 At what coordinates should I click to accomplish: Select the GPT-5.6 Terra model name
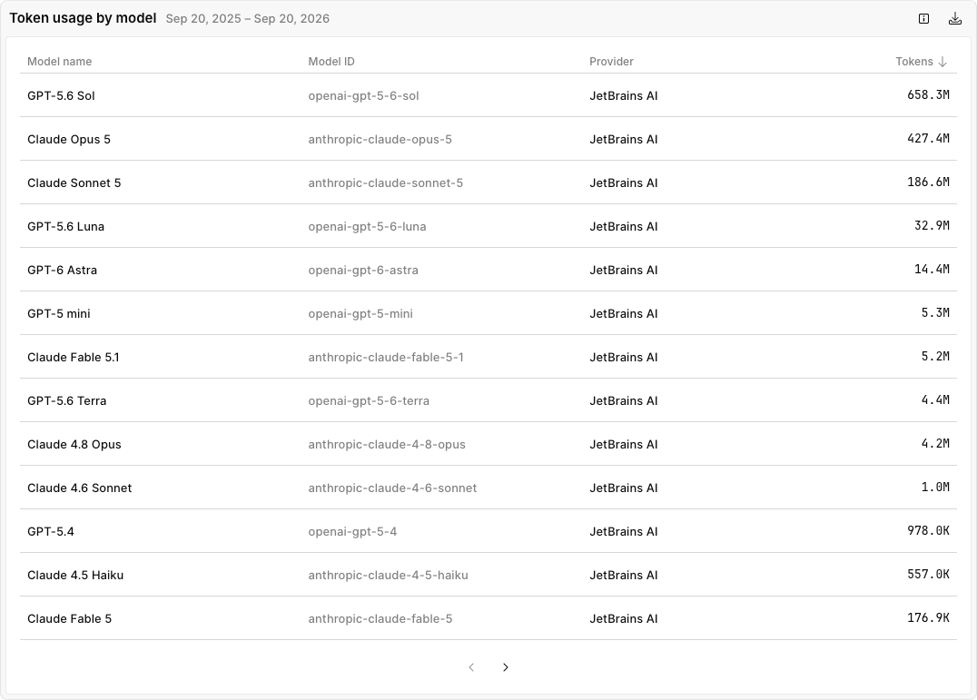(x=66, y=401)
